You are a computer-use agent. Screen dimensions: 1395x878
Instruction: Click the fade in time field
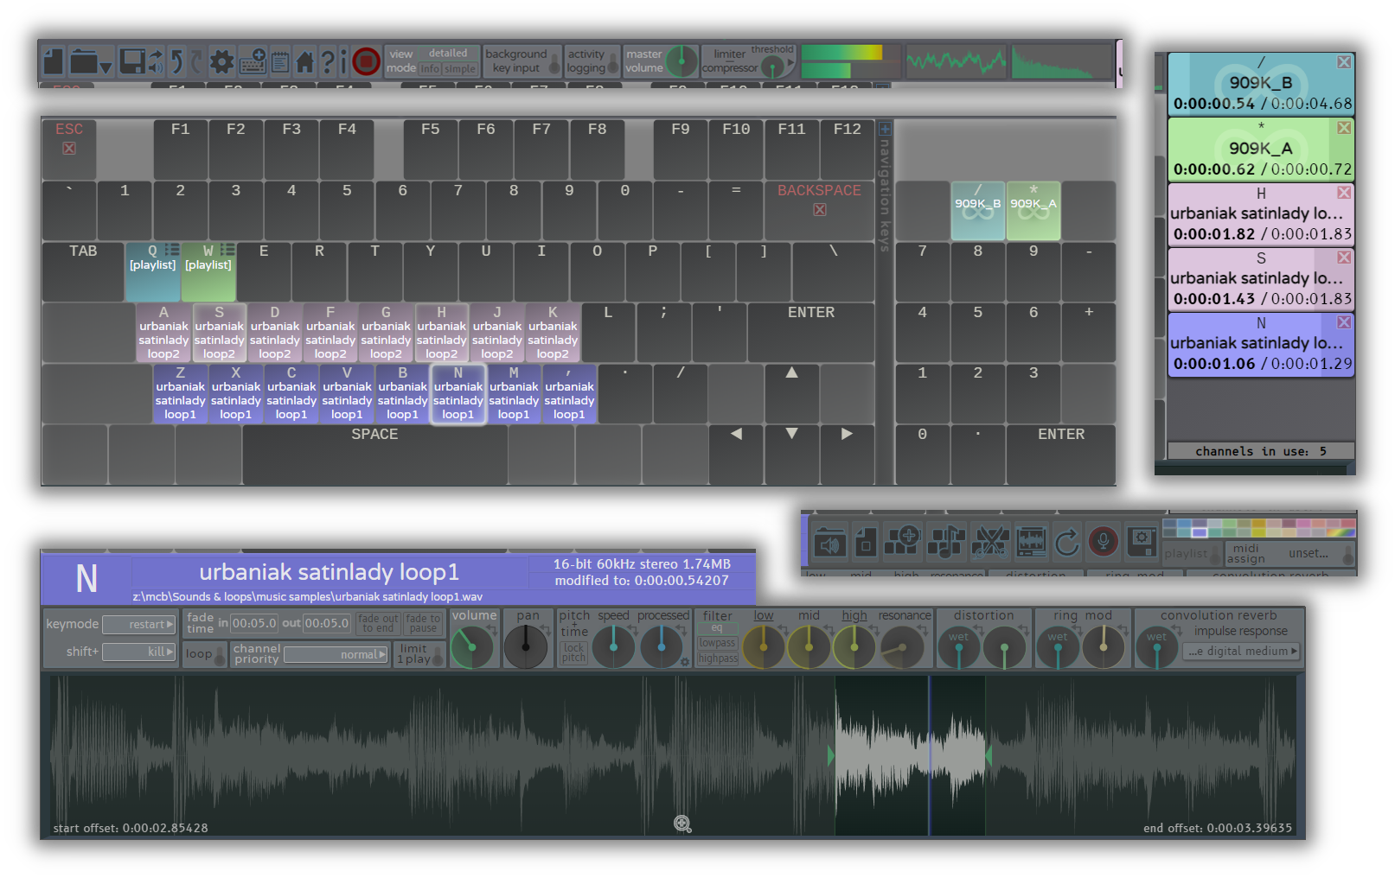(253, 623)
